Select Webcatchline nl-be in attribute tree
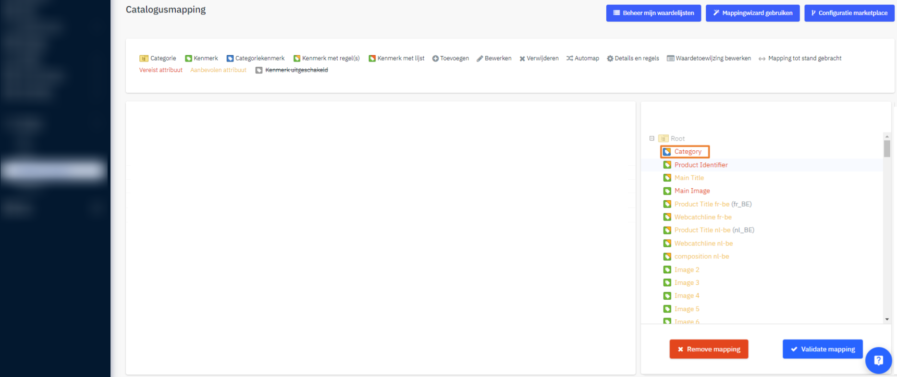897x377 pixels. click(703, 243)
